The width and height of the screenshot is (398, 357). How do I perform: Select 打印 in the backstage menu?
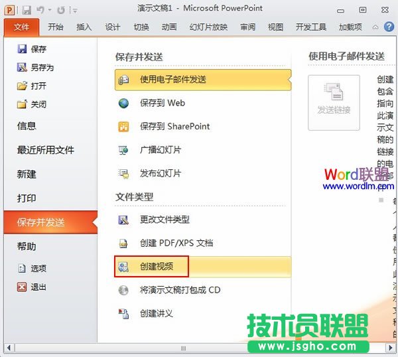point(27,198)
